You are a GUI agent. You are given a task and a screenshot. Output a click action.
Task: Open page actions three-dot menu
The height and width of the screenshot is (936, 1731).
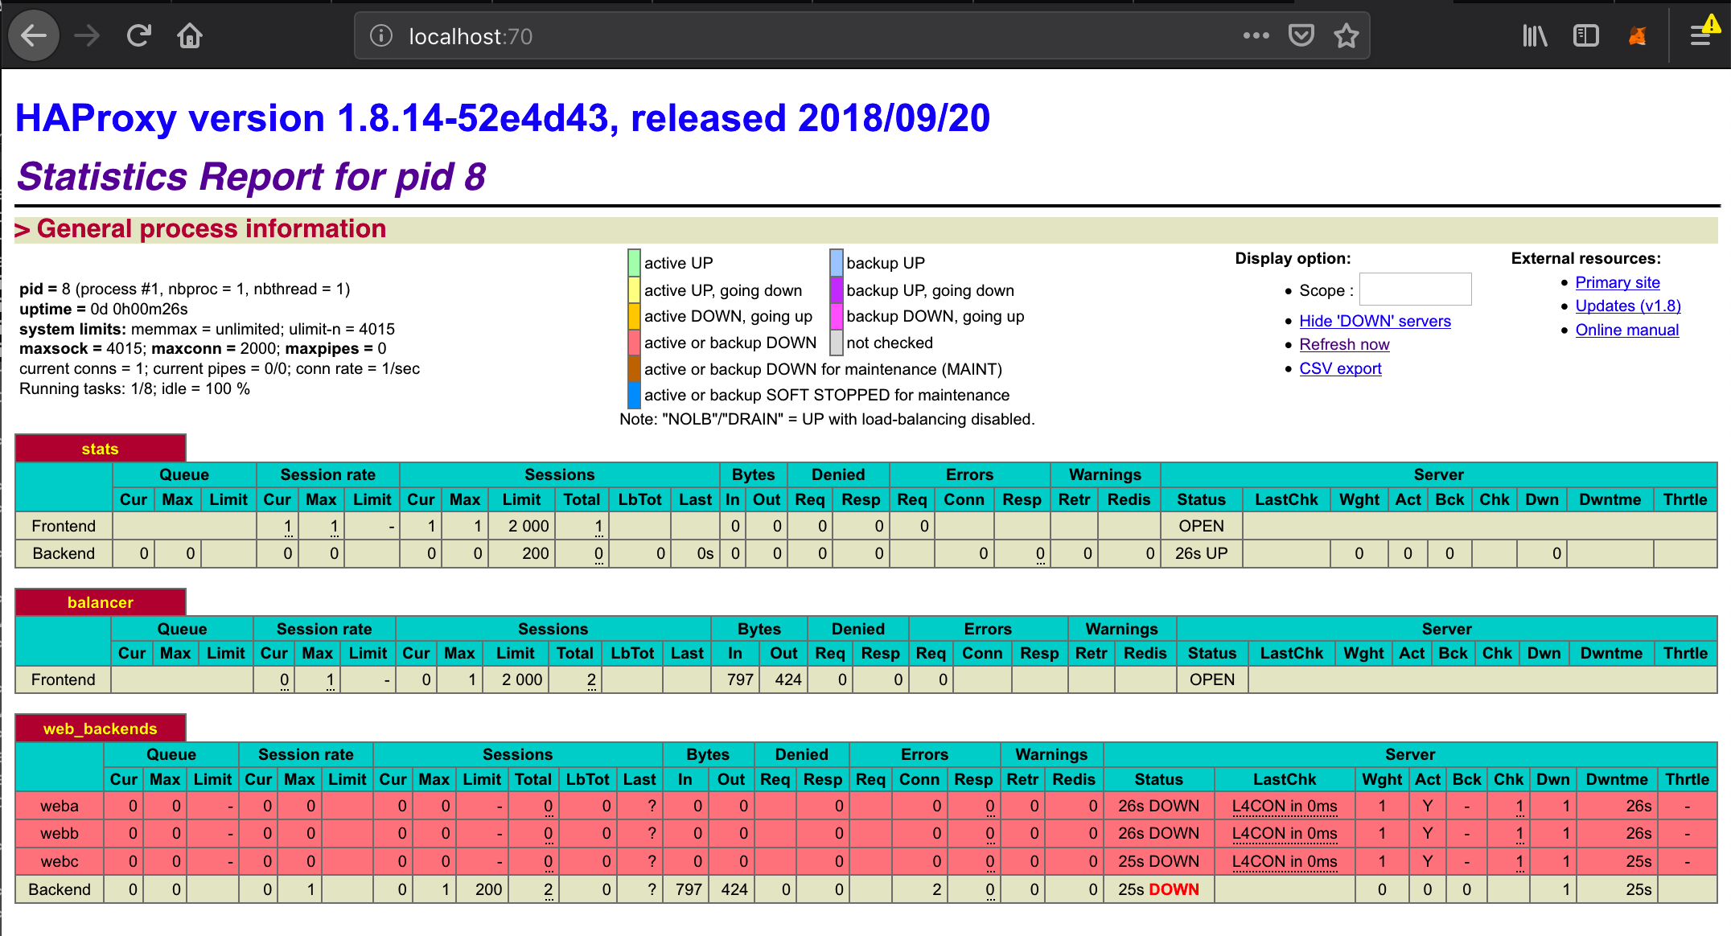[1256, 36]
